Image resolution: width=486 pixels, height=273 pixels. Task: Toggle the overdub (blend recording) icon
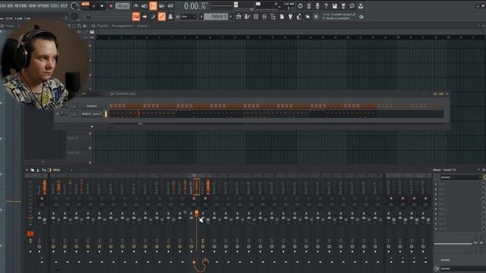pyautogui.click(x=162, y=6)
